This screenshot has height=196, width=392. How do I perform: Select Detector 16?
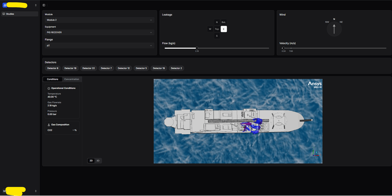[x=71, y=68]
